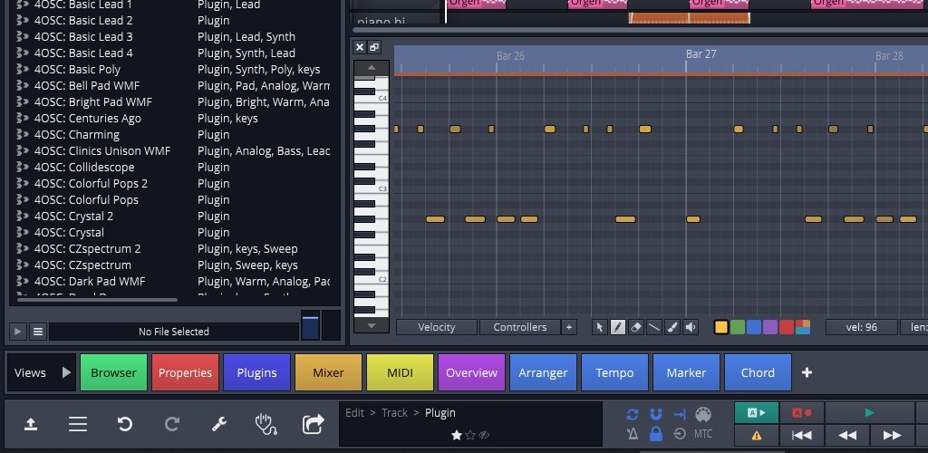Image resolution: width=928 pixels, height=453 pixels.
Task: Click the wrench settings icon
Action: pos(218,424)
